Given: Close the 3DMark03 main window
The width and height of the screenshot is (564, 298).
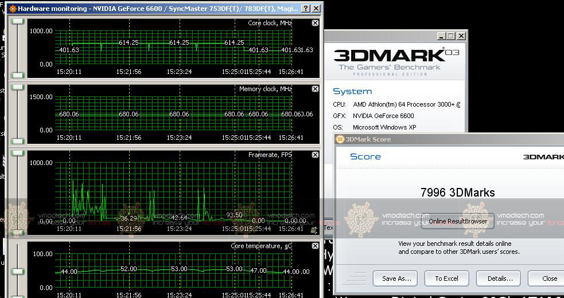Looking at the screenshot, I should tap(461, 36).
